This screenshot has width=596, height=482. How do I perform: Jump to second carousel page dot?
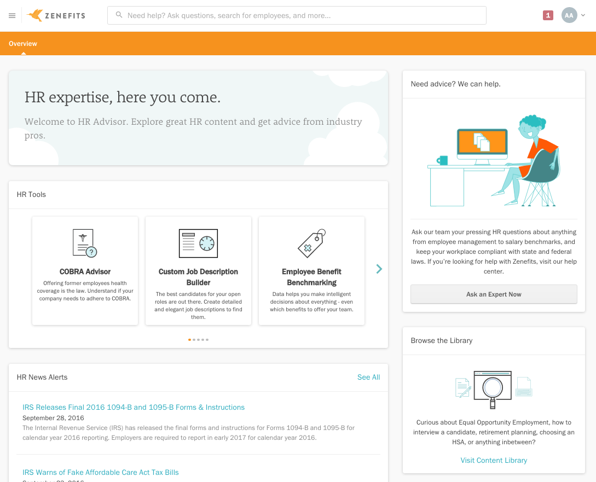pos(194,340)
